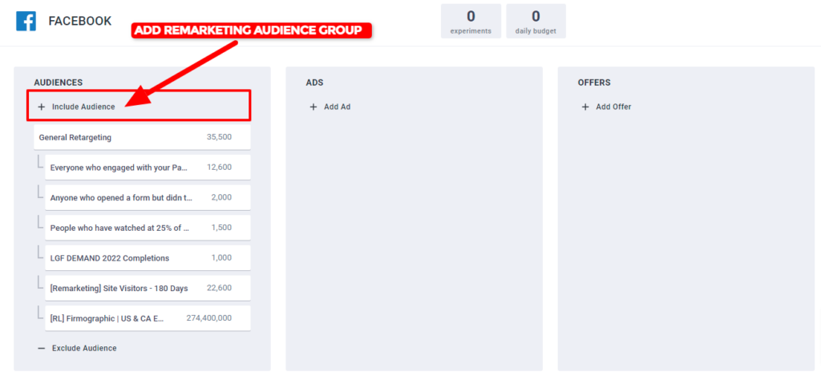
Task: Select People who have watched at 25% audience
Action: (x=148, y=228)
